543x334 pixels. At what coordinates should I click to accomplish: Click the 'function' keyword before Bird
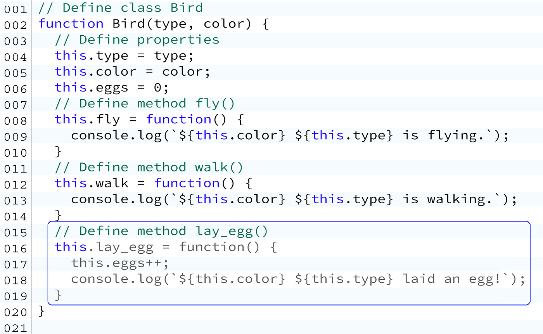pos(71,24)
